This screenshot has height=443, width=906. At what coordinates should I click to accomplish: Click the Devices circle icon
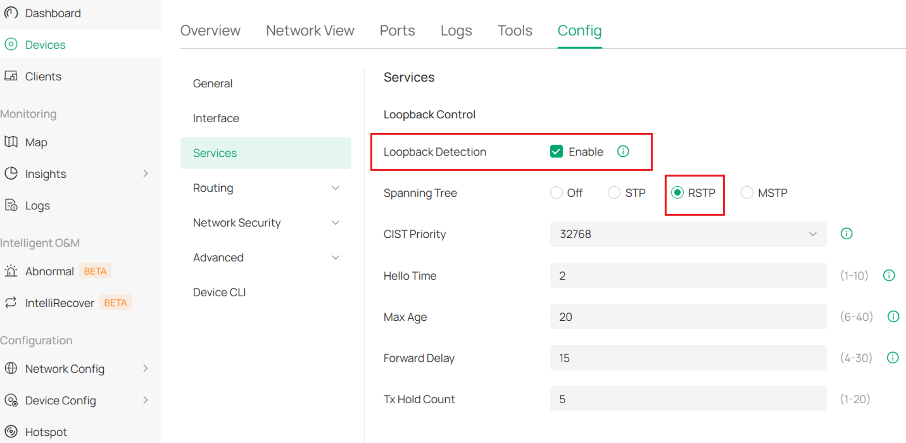[11, 44]
